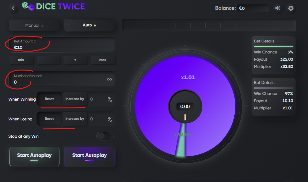This screenshot has width=308, height=182.
Task: Toggle the Stop at any Win switch
Action: coord(104,136)
